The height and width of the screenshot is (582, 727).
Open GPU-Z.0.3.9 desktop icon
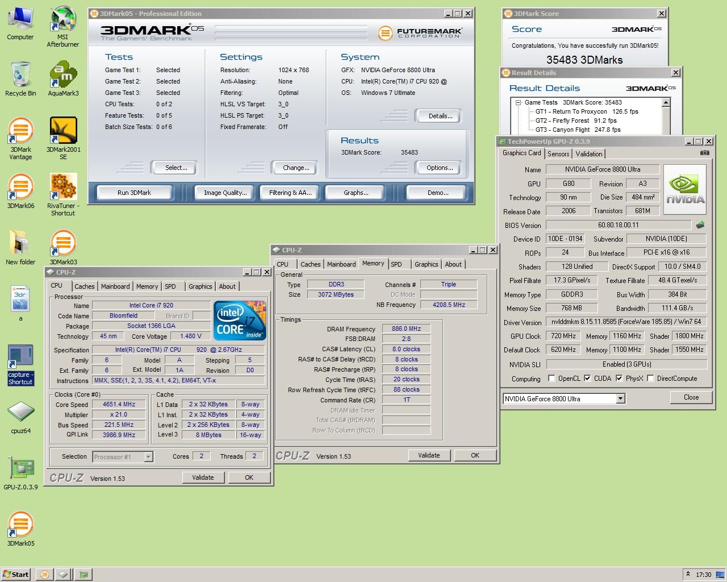20,473
